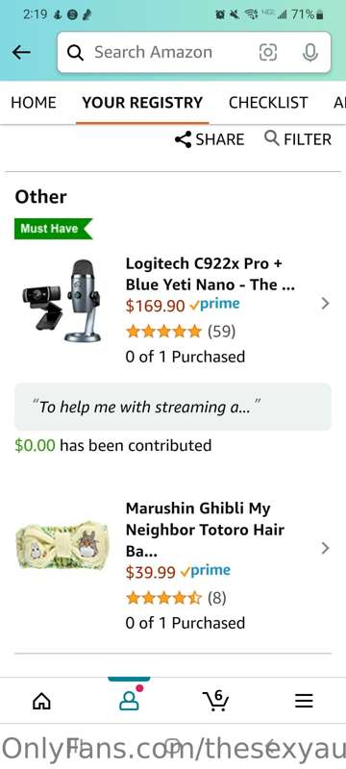This screenshot has height=769, width=346.
Task: Open the Filter option
Action: click(298, 139)
